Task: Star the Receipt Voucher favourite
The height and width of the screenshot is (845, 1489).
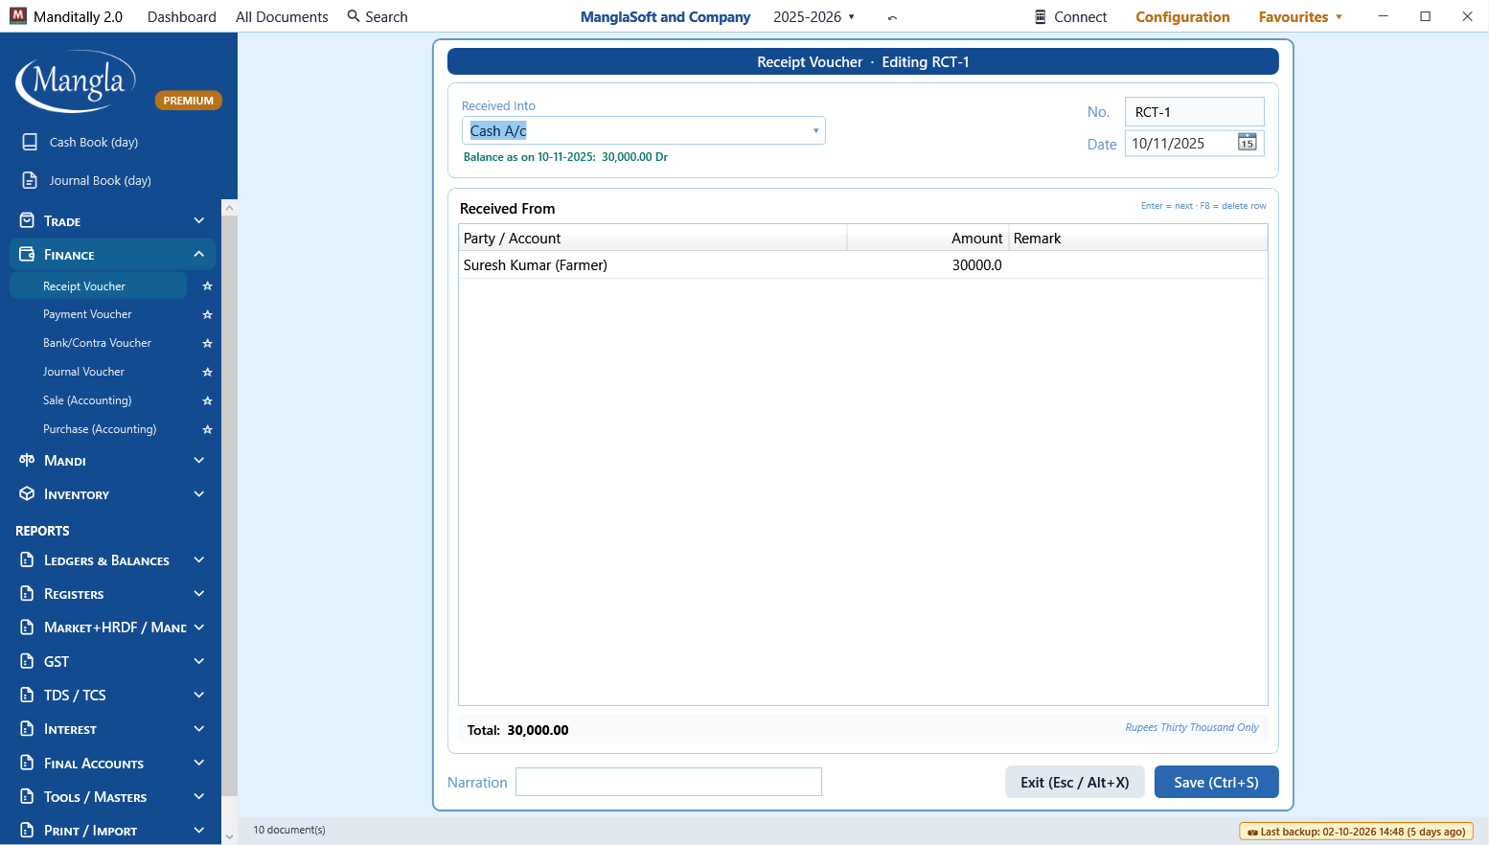Action: click(207, 286)
